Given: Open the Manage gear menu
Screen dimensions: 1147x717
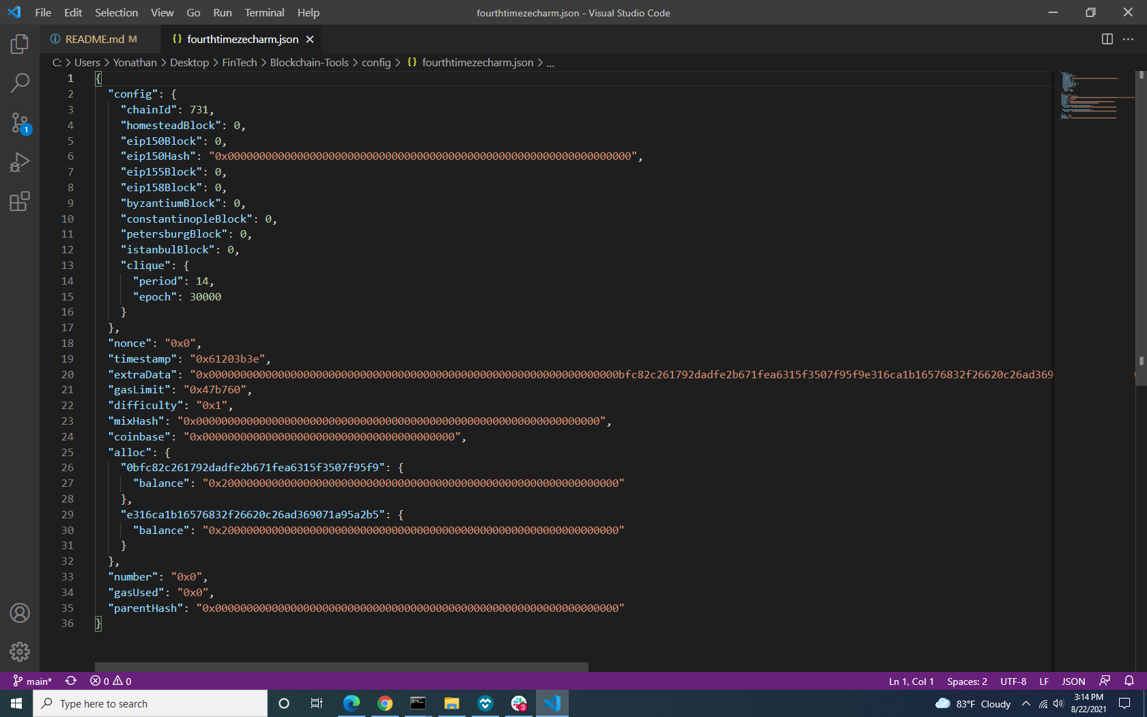Looking at the screenshot, I should point(20,652).
